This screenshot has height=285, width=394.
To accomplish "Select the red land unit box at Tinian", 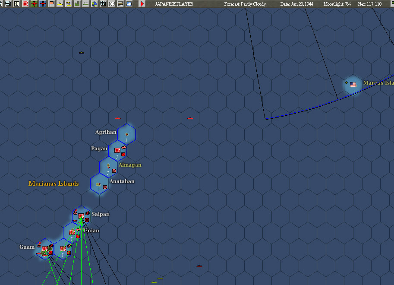I will (x=78, y=236).
